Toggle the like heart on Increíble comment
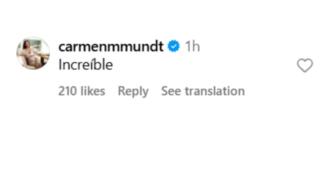329x185 pixels. [305, 66]
